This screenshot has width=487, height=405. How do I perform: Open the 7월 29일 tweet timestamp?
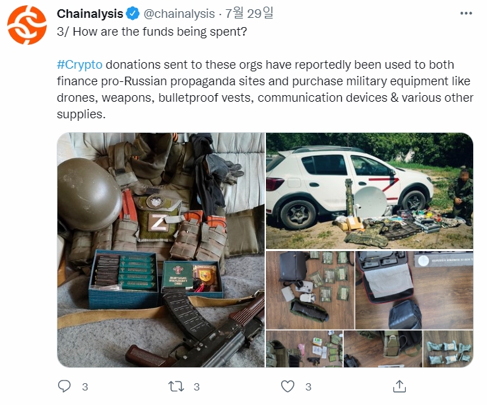[x=249, y=13]
